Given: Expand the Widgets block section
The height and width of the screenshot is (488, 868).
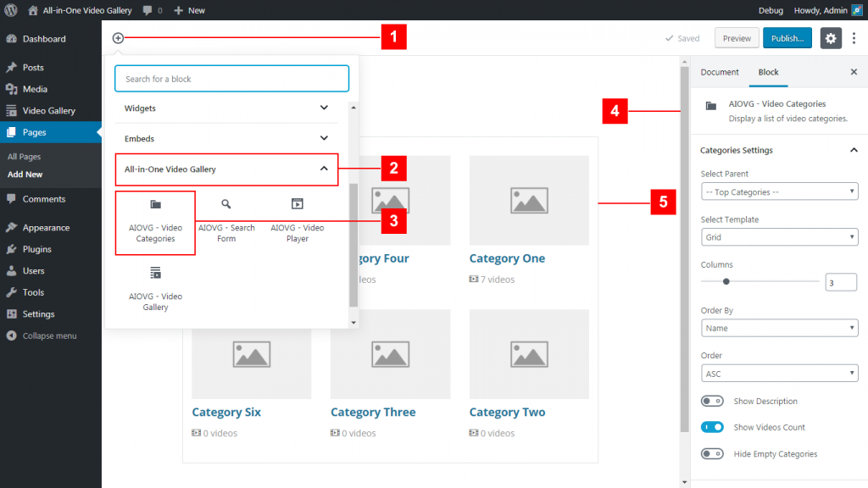Looking at the screenshot, I should [231, 108].
